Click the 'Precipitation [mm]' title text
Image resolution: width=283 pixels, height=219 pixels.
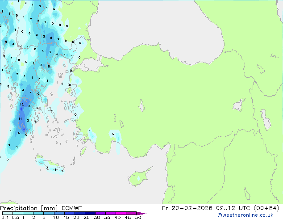(29, 208)
